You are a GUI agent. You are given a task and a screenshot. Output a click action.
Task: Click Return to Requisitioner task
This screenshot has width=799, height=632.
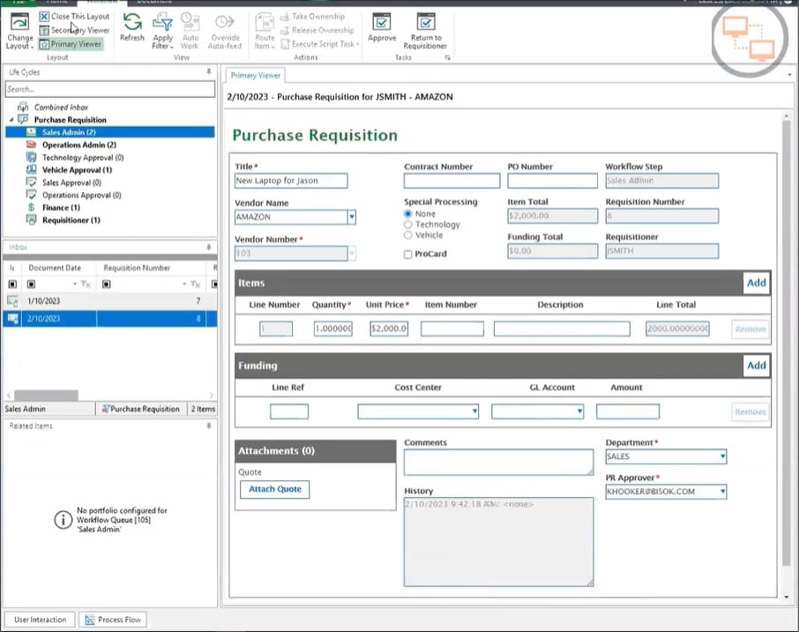tap(425, 31)
